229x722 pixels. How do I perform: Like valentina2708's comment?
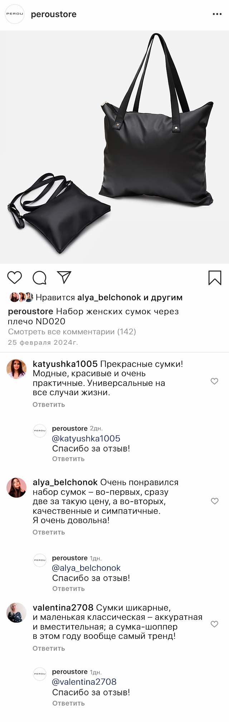click(214, 624)
